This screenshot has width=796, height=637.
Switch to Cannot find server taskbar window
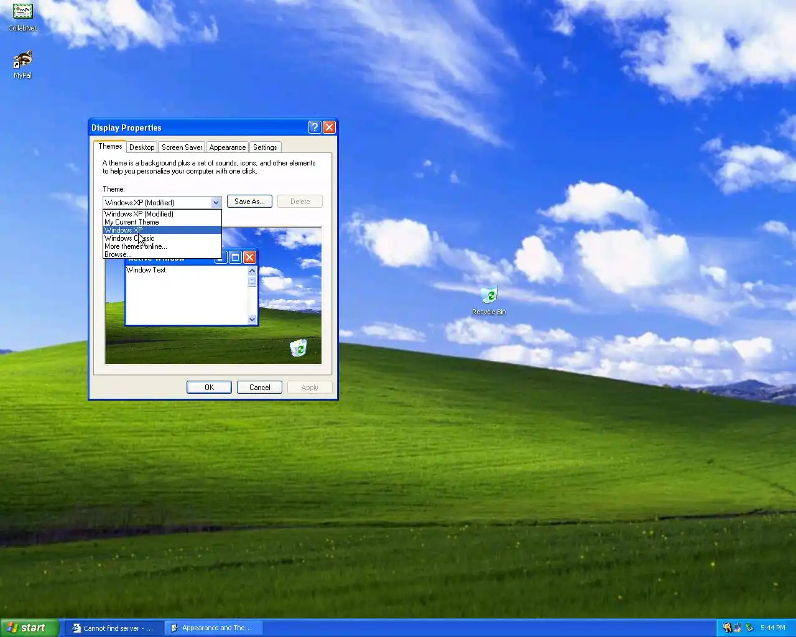point(114,628)
